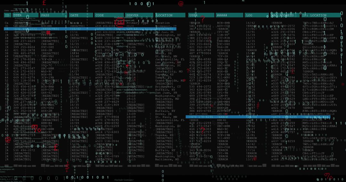Click 0Q7-CFZ in the PASS column

pyautogui.click(x=47, y=84)
